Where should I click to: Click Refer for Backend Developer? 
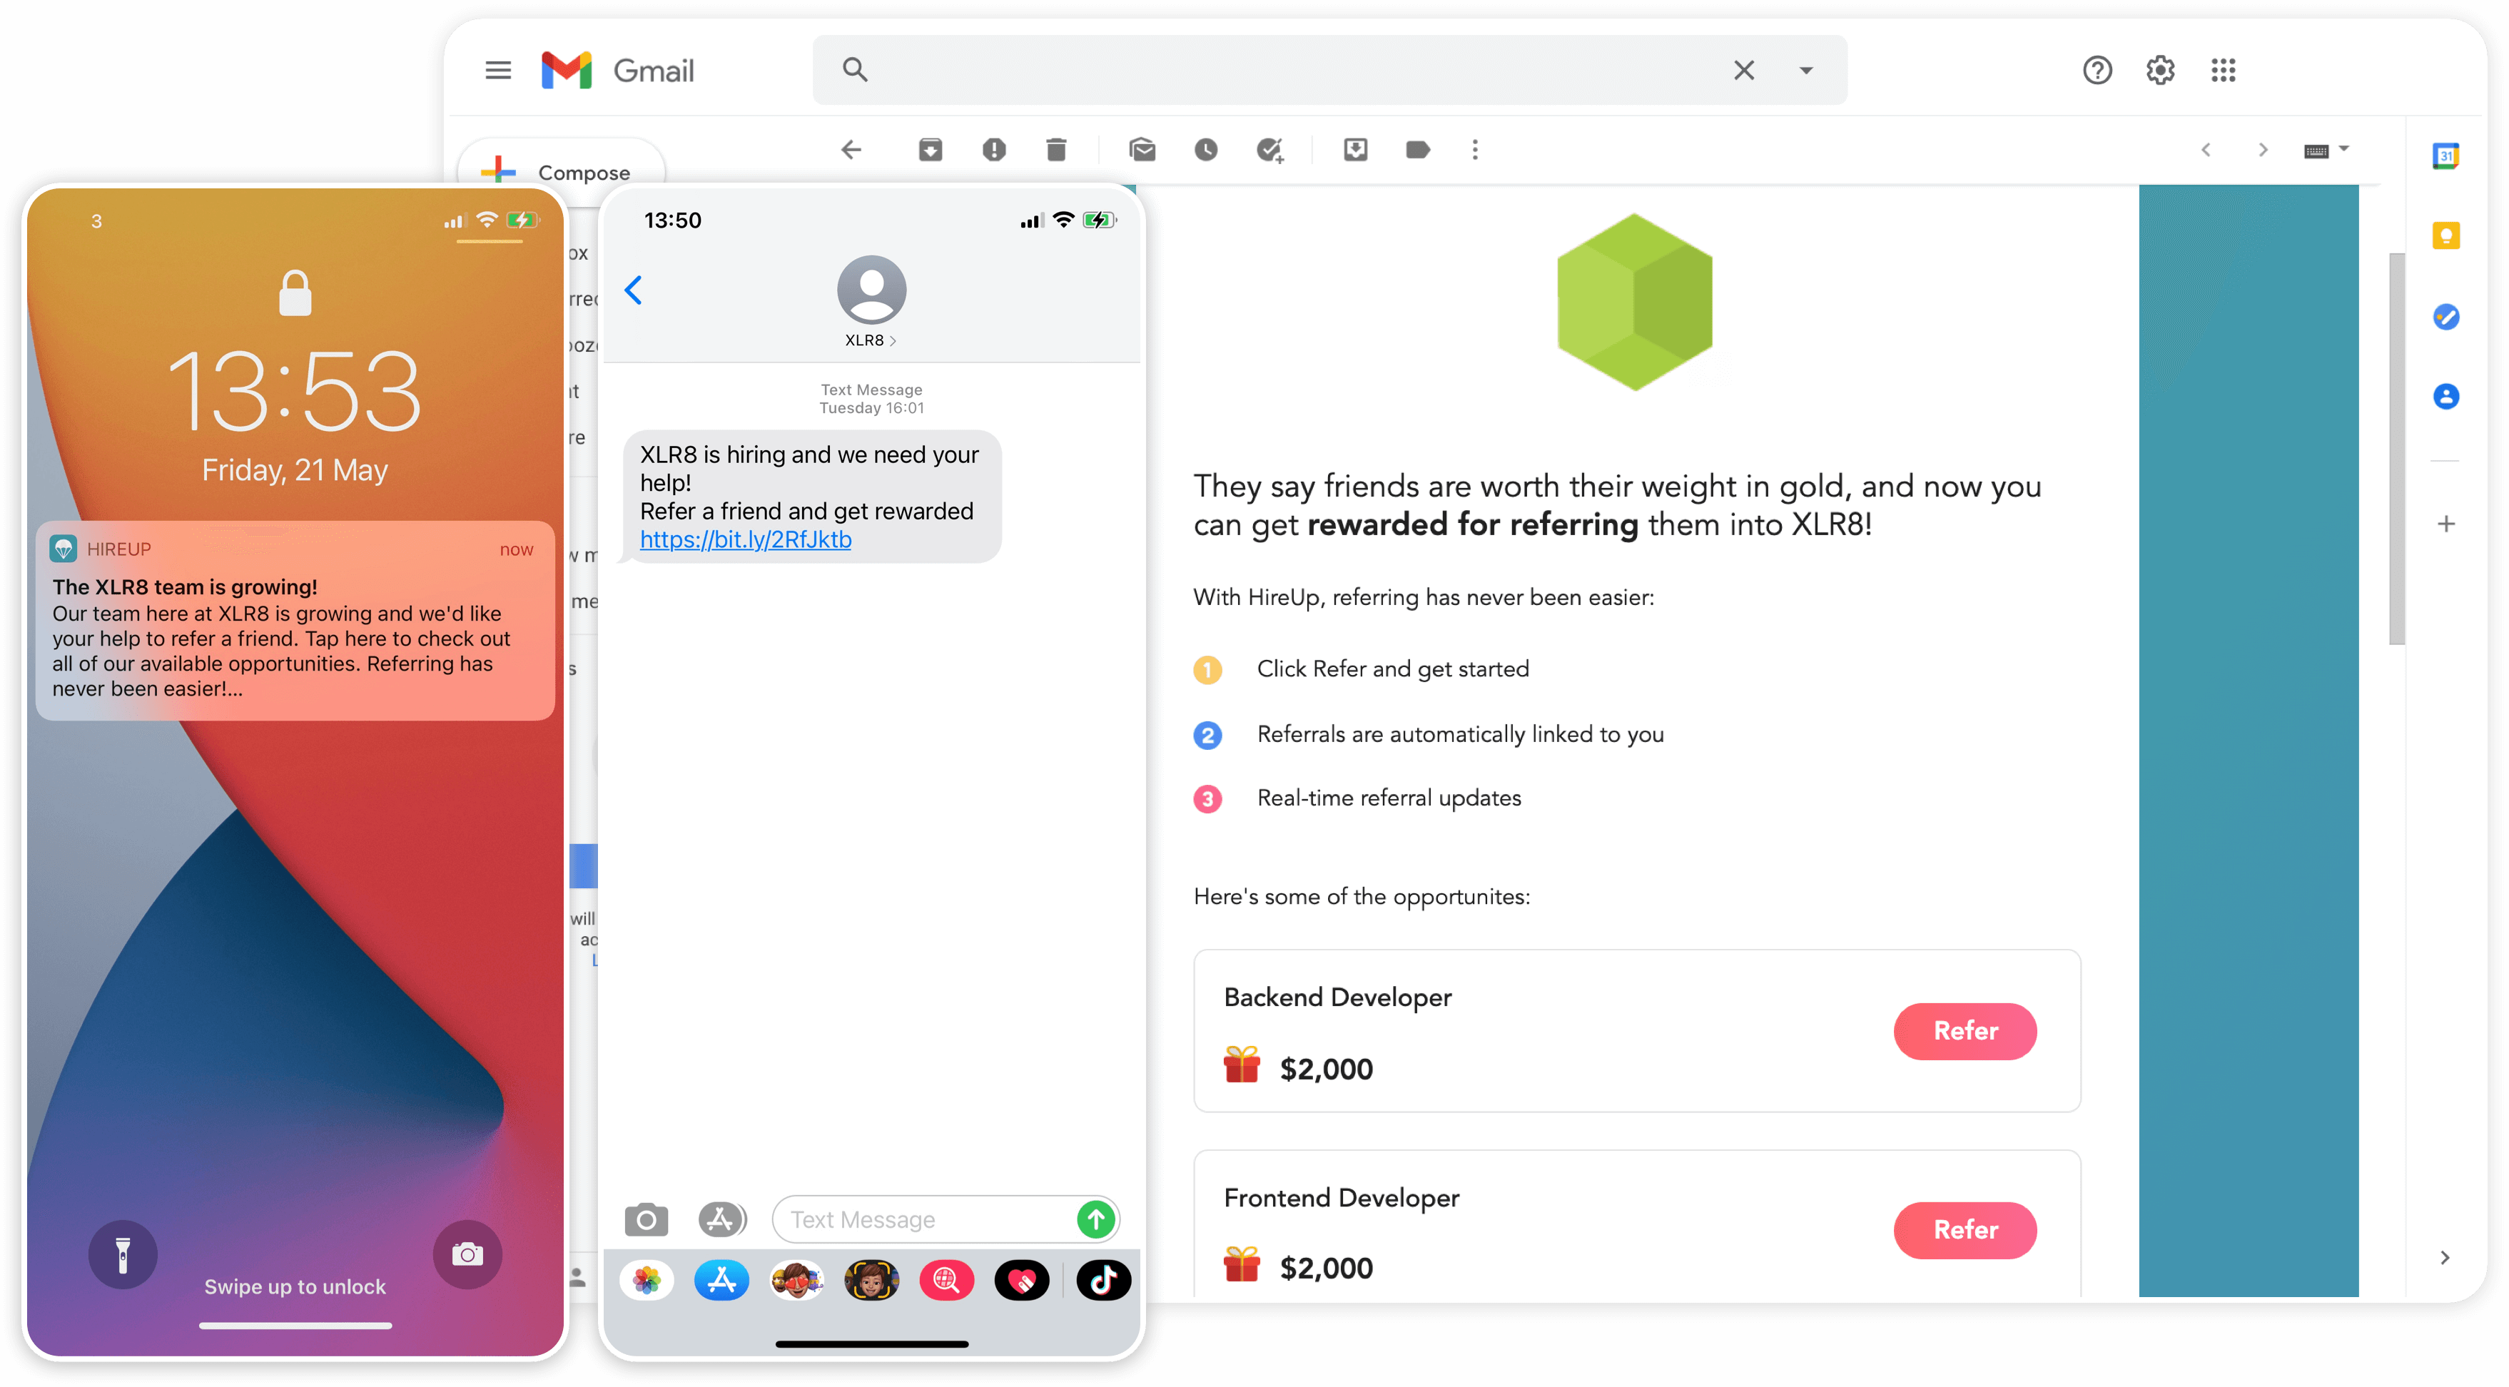click(1965, 1030)
